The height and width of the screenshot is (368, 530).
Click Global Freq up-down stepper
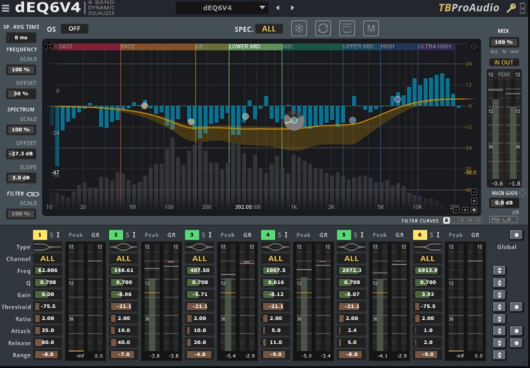499,270
